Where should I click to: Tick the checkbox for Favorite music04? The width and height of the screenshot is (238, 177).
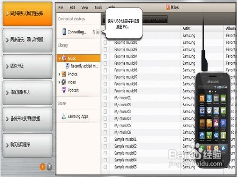pos(105,56)
